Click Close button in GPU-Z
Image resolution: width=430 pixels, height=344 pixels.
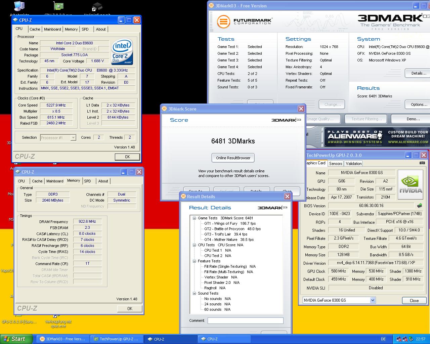coord(414,301)
